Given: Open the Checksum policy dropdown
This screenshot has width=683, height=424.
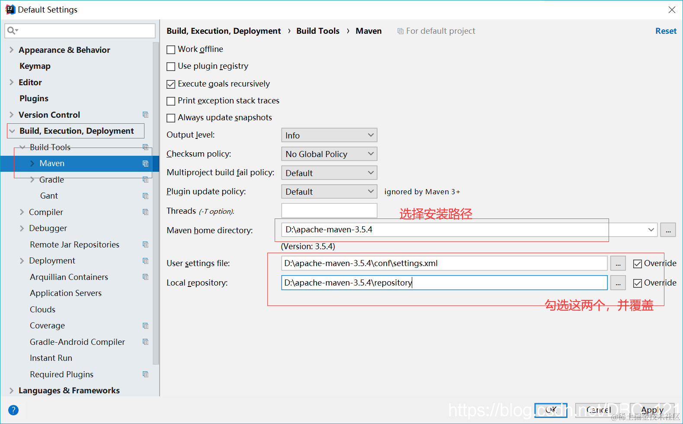Looking at the screenshot, I should tap(329, 154).
